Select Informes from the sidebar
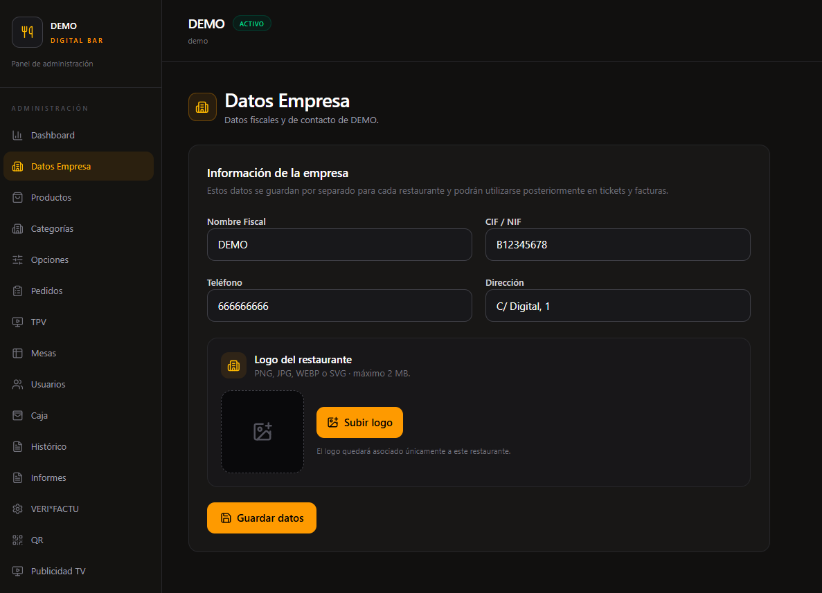This screenshot has width=822, height=593. click(79, 477)
